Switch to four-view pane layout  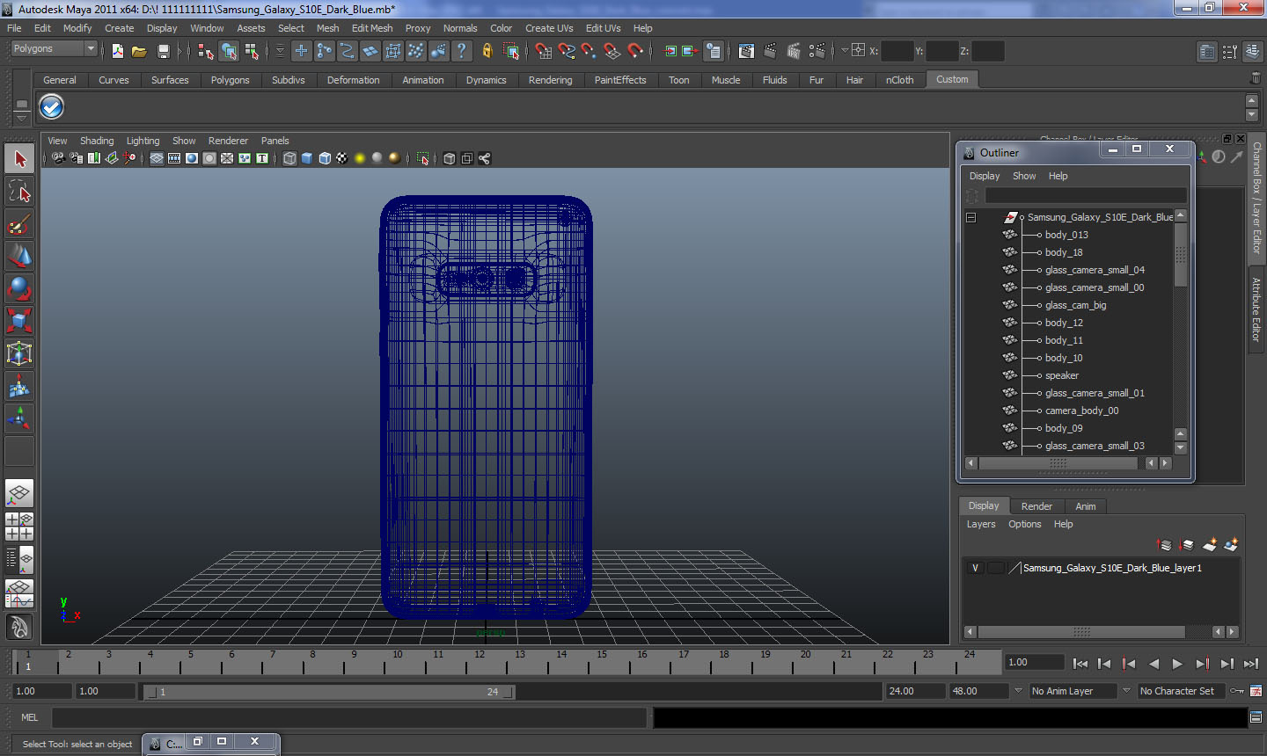[x=19, y=527]
